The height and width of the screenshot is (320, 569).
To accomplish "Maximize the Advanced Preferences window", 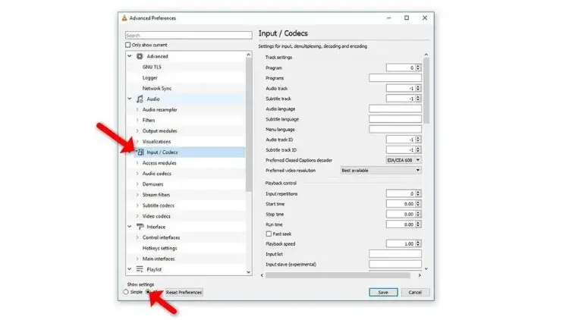I will (406, 17).
